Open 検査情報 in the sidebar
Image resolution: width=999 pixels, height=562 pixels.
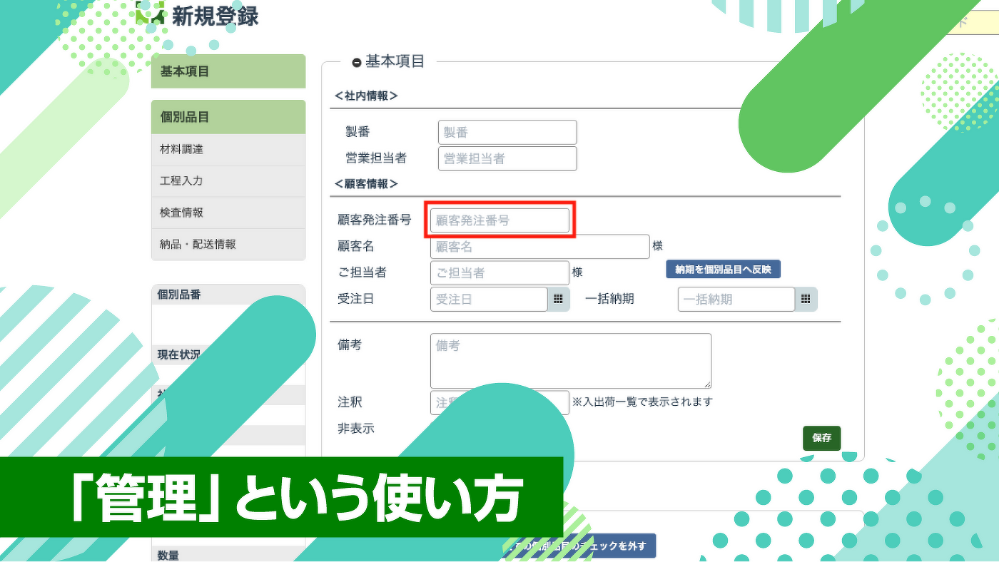[x=228, y=213]
